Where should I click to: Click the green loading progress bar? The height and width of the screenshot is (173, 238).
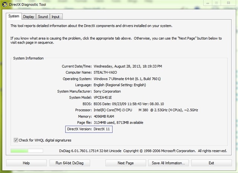click(x=27, y=151)
